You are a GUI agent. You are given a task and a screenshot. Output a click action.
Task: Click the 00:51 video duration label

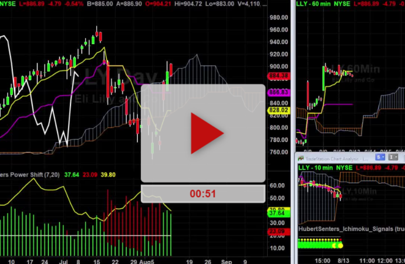click(x=203, y=194)
